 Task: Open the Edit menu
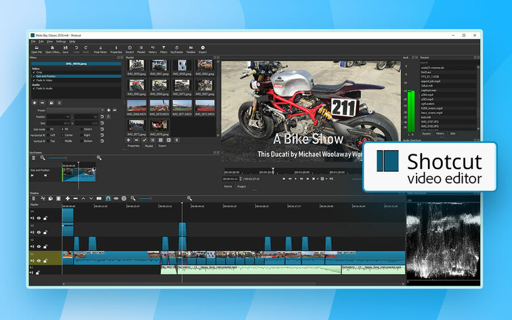[x=41, y=41]
